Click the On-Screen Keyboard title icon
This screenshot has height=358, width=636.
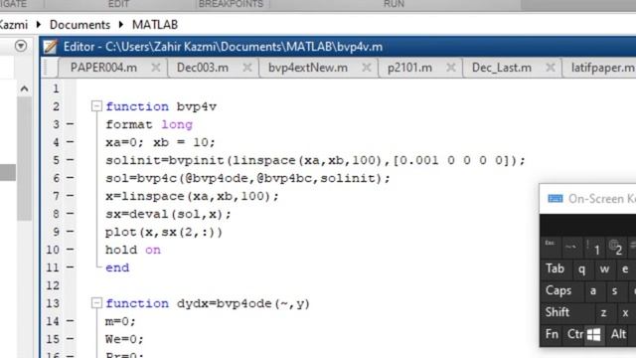click(x=556, y=199)
